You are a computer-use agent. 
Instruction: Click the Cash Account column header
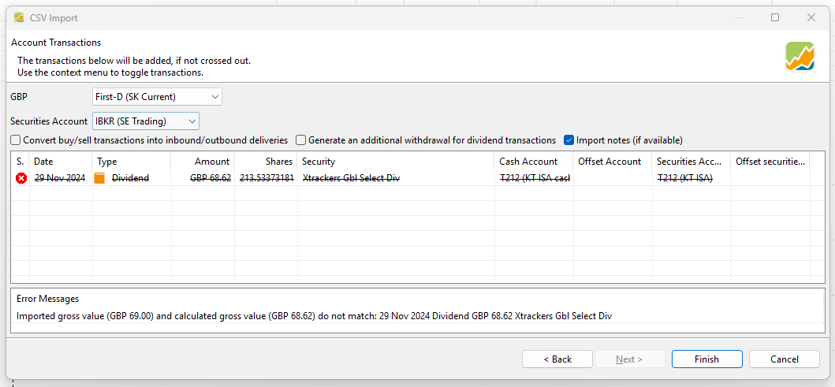click(533, 162)
